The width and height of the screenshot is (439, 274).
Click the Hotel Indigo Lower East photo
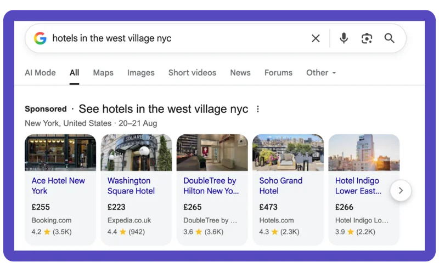pyautogui.click(x=364, y=152)
